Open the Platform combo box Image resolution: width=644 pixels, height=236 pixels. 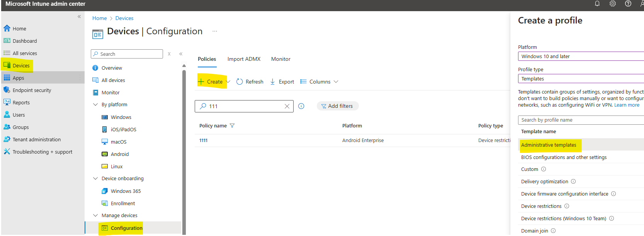[x=581, y=56]
